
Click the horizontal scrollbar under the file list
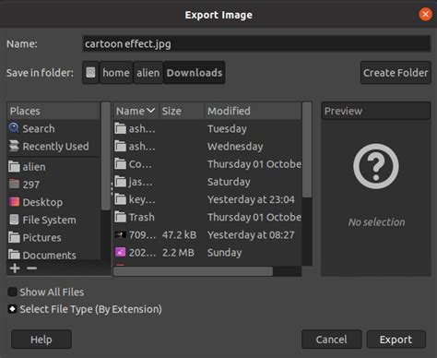point(193,271)
